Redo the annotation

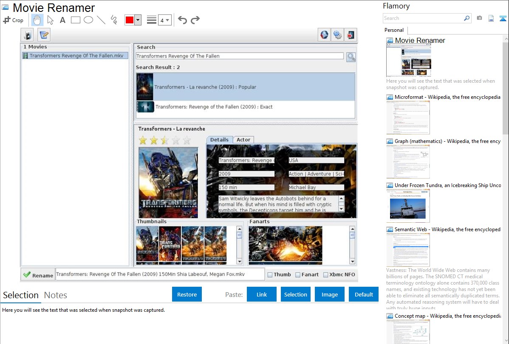(x=195, y=20)
